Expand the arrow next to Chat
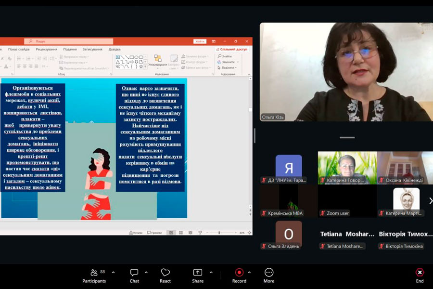 pyautogui.click(x=146, y=273)
